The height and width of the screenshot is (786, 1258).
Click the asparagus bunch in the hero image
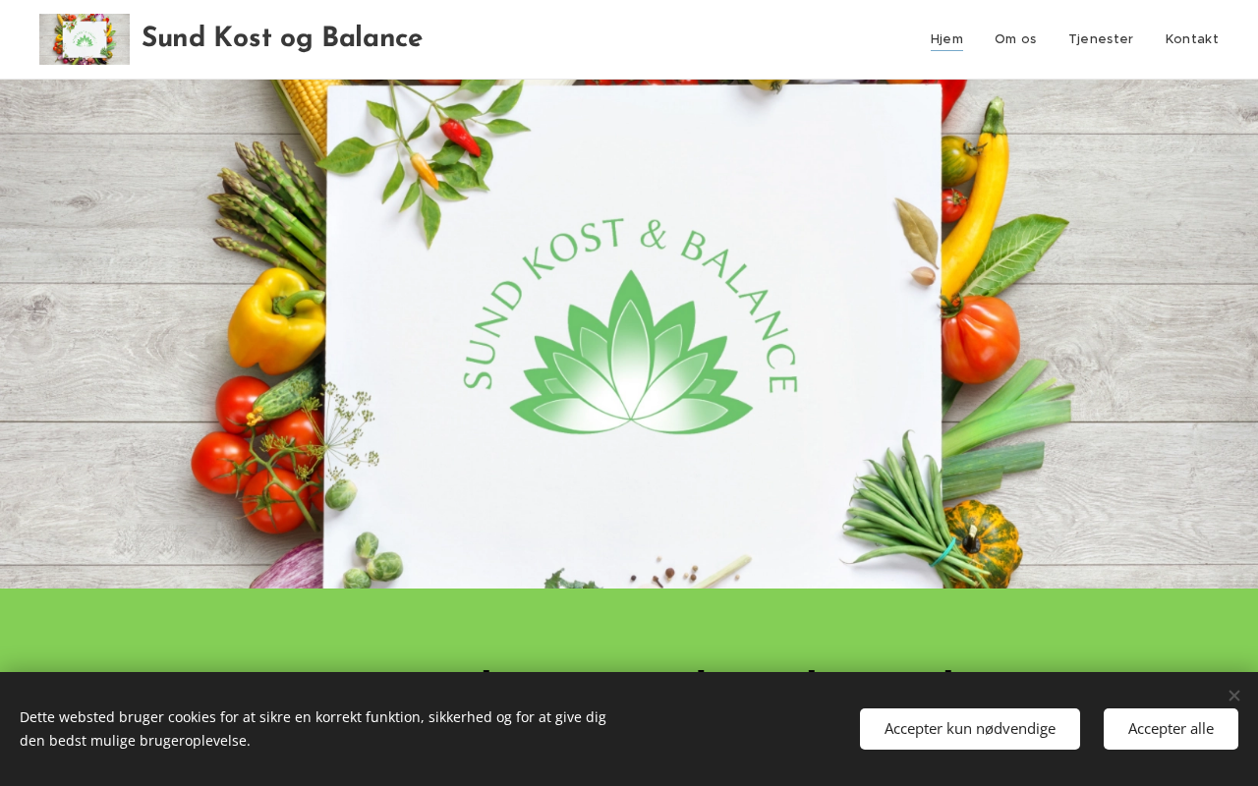267,206
